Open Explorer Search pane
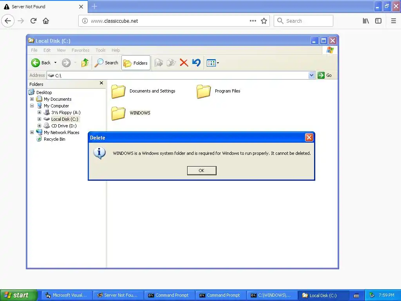Image resolution: width=401 pixels, height=301 pixels. pos(107,63)
